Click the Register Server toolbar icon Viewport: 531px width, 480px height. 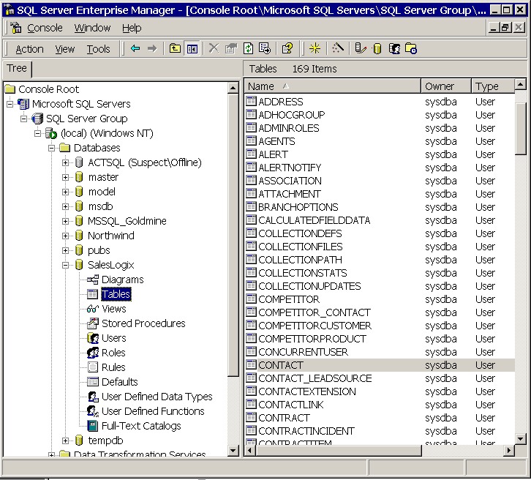(361, 48)
